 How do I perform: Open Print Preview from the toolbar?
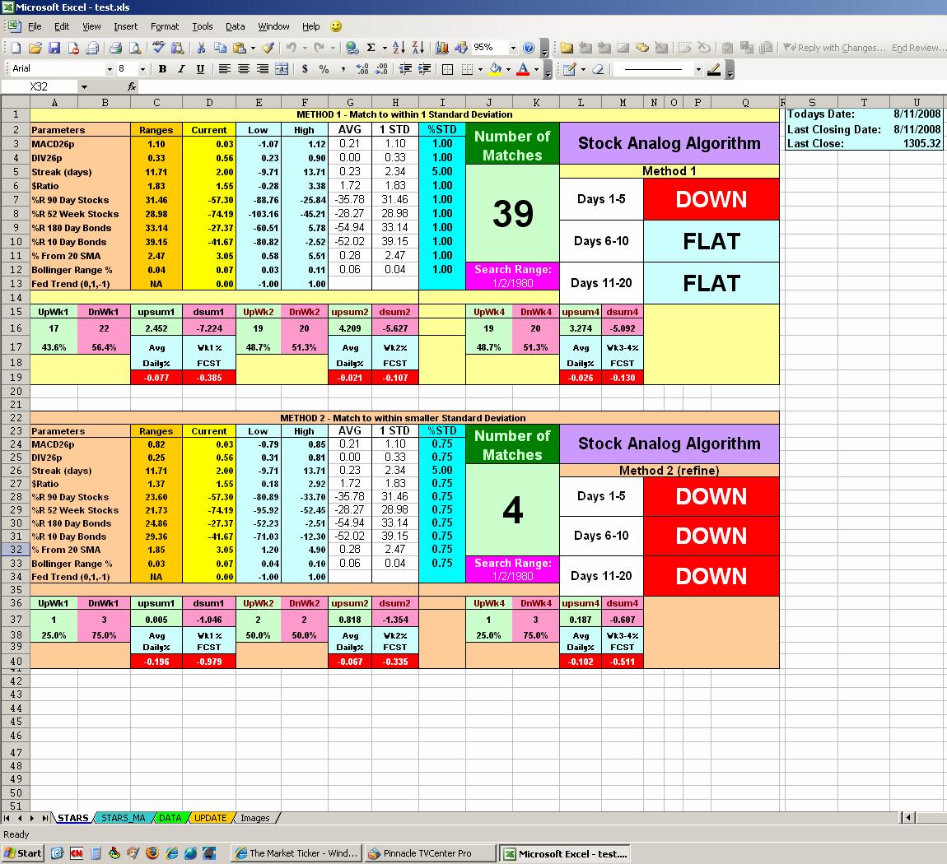pyautogui.click(x=135, y=48)
